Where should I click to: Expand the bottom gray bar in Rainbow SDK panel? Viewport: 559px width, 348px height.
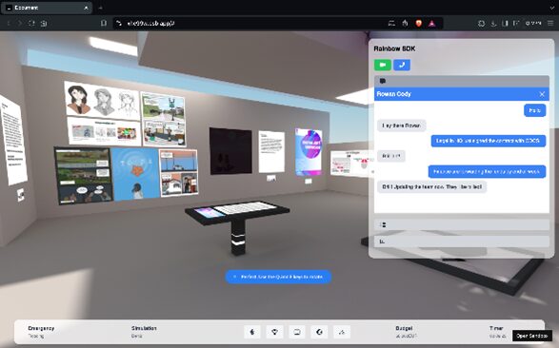tap(462, 242)
